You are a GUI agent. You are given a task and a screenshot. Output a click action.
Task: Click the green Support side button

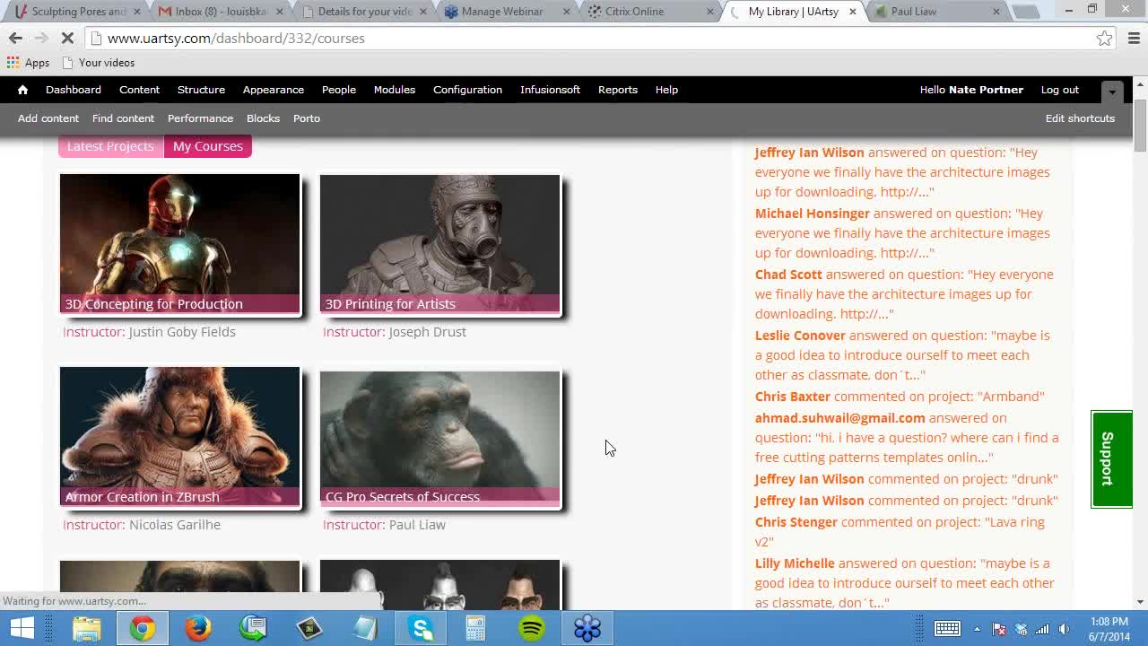(x=1111, y=458)
